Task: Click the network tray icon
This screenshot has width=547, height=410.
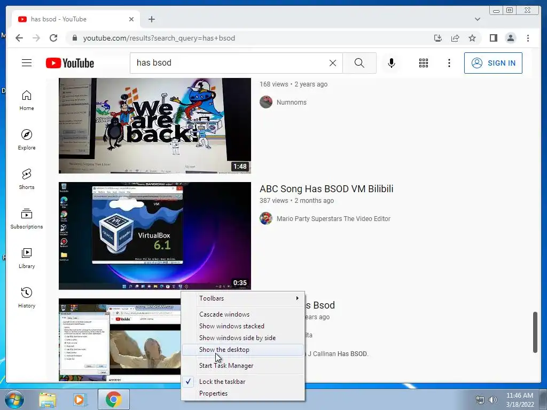Action: [x=480, y=400]
